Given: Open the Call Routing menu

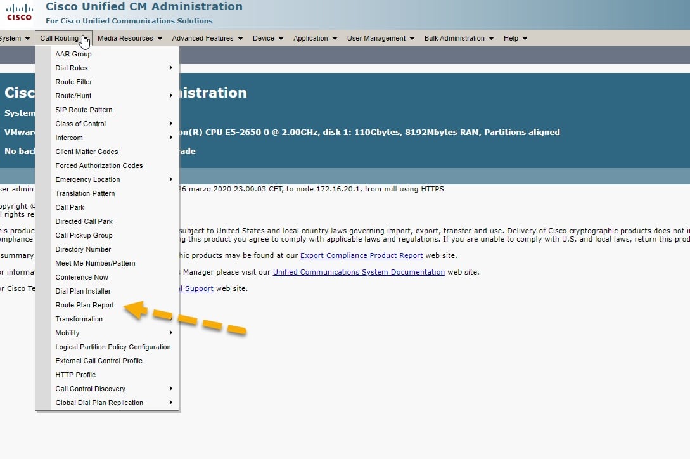Looking at the screenshot, I should pyautogui.click(x=64, y=38).
